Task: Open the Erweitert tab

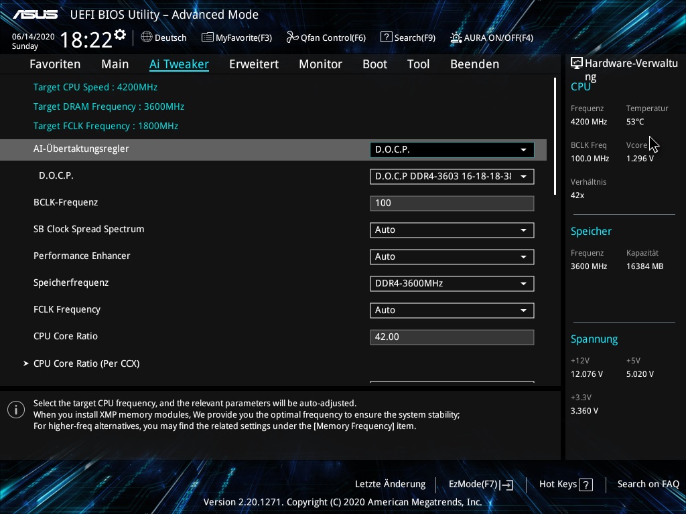Action: click(254, 64)
